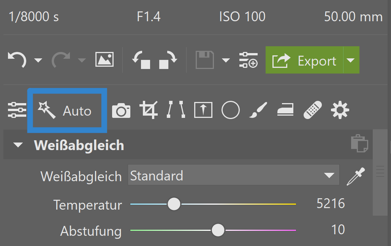Click the save floppy disk icon
This screenshot has height=246, width=391.
[x=204, y=60]
